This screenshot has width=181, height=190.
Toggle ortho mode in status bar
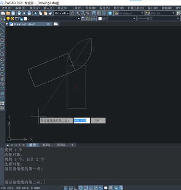click(x=75, y=188)
